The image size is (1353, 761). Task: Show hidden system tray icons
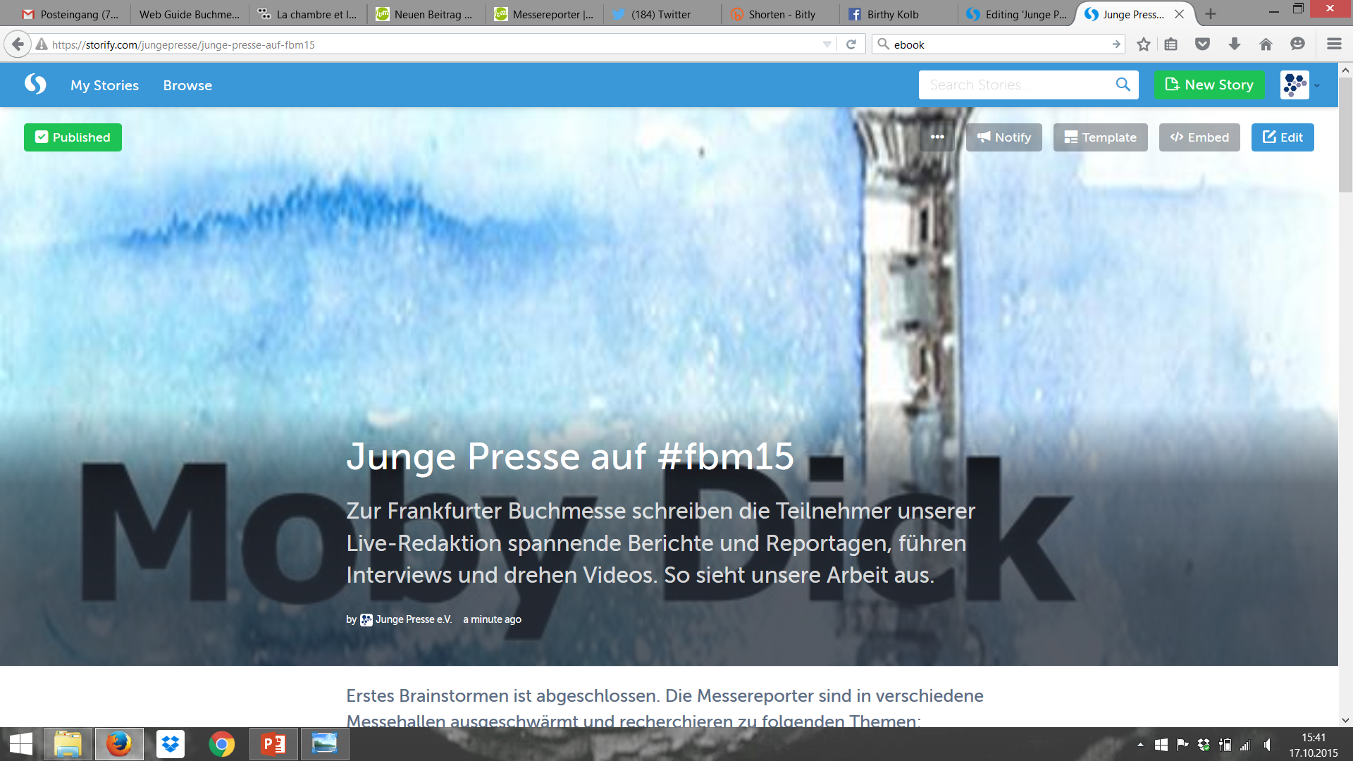pyautogui.click(x=1140, y=745)
